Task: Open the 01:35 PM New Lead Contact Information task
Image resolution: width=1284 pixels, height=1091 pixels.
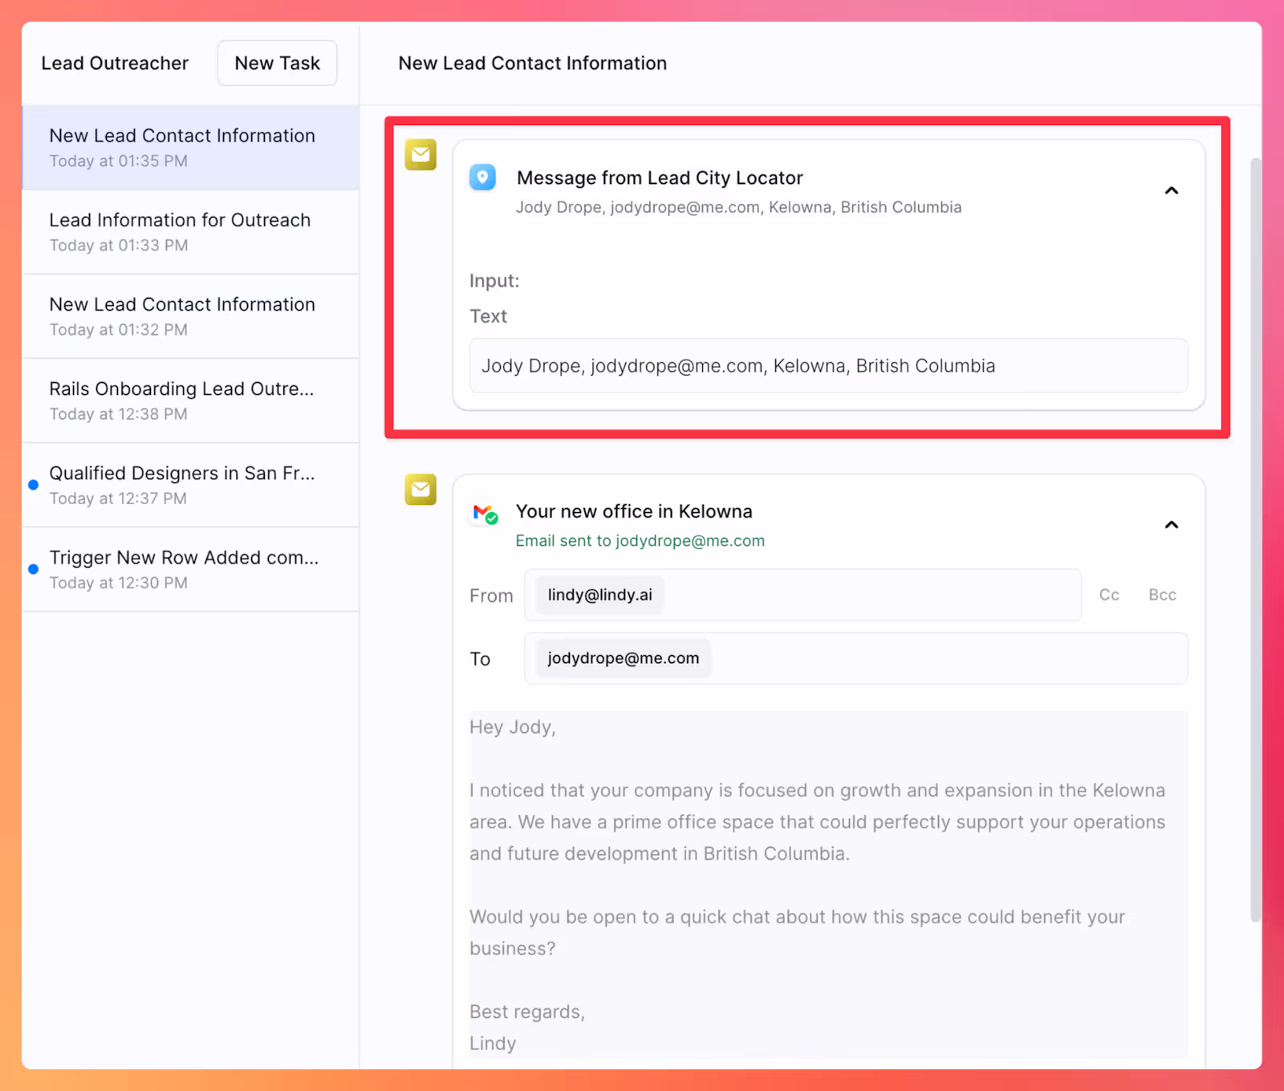Action: pos(190,148)
